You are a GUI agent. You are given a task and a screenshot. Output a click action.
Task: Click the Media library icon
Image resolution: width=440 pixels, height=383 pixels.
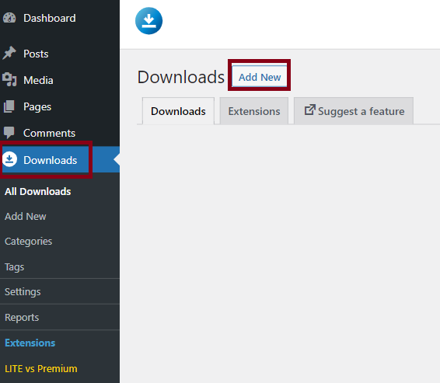tap(9, 79)
